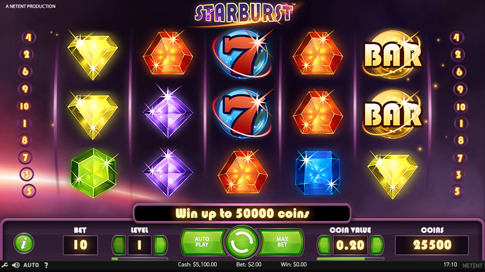Image resolution: width=485 pixels, height=272 pixels.
Task: Click the green gem on first reel
Action: click(x=93, y=173)
